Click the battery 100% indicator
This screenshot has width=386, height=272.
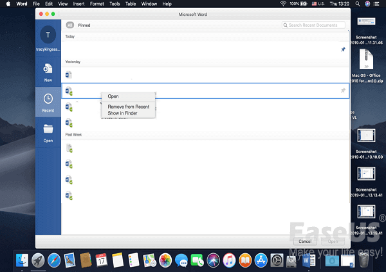click(299, 4)
